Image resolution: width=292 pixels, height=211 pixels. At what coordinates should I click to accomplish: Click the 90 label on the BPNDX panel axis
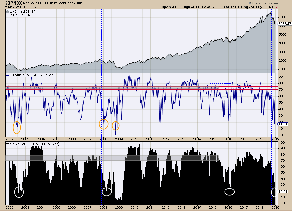[x=281, y=77]
